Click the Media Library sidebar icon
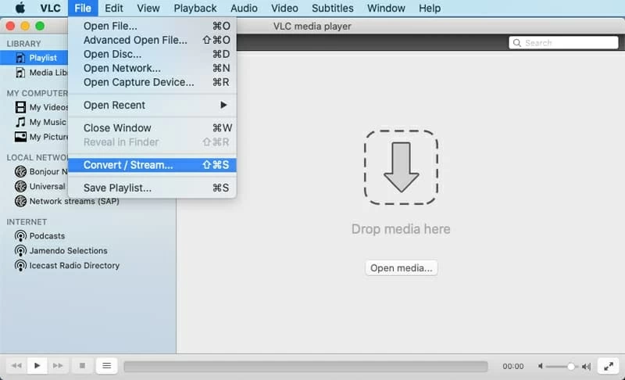 click(x=20, y=73)
